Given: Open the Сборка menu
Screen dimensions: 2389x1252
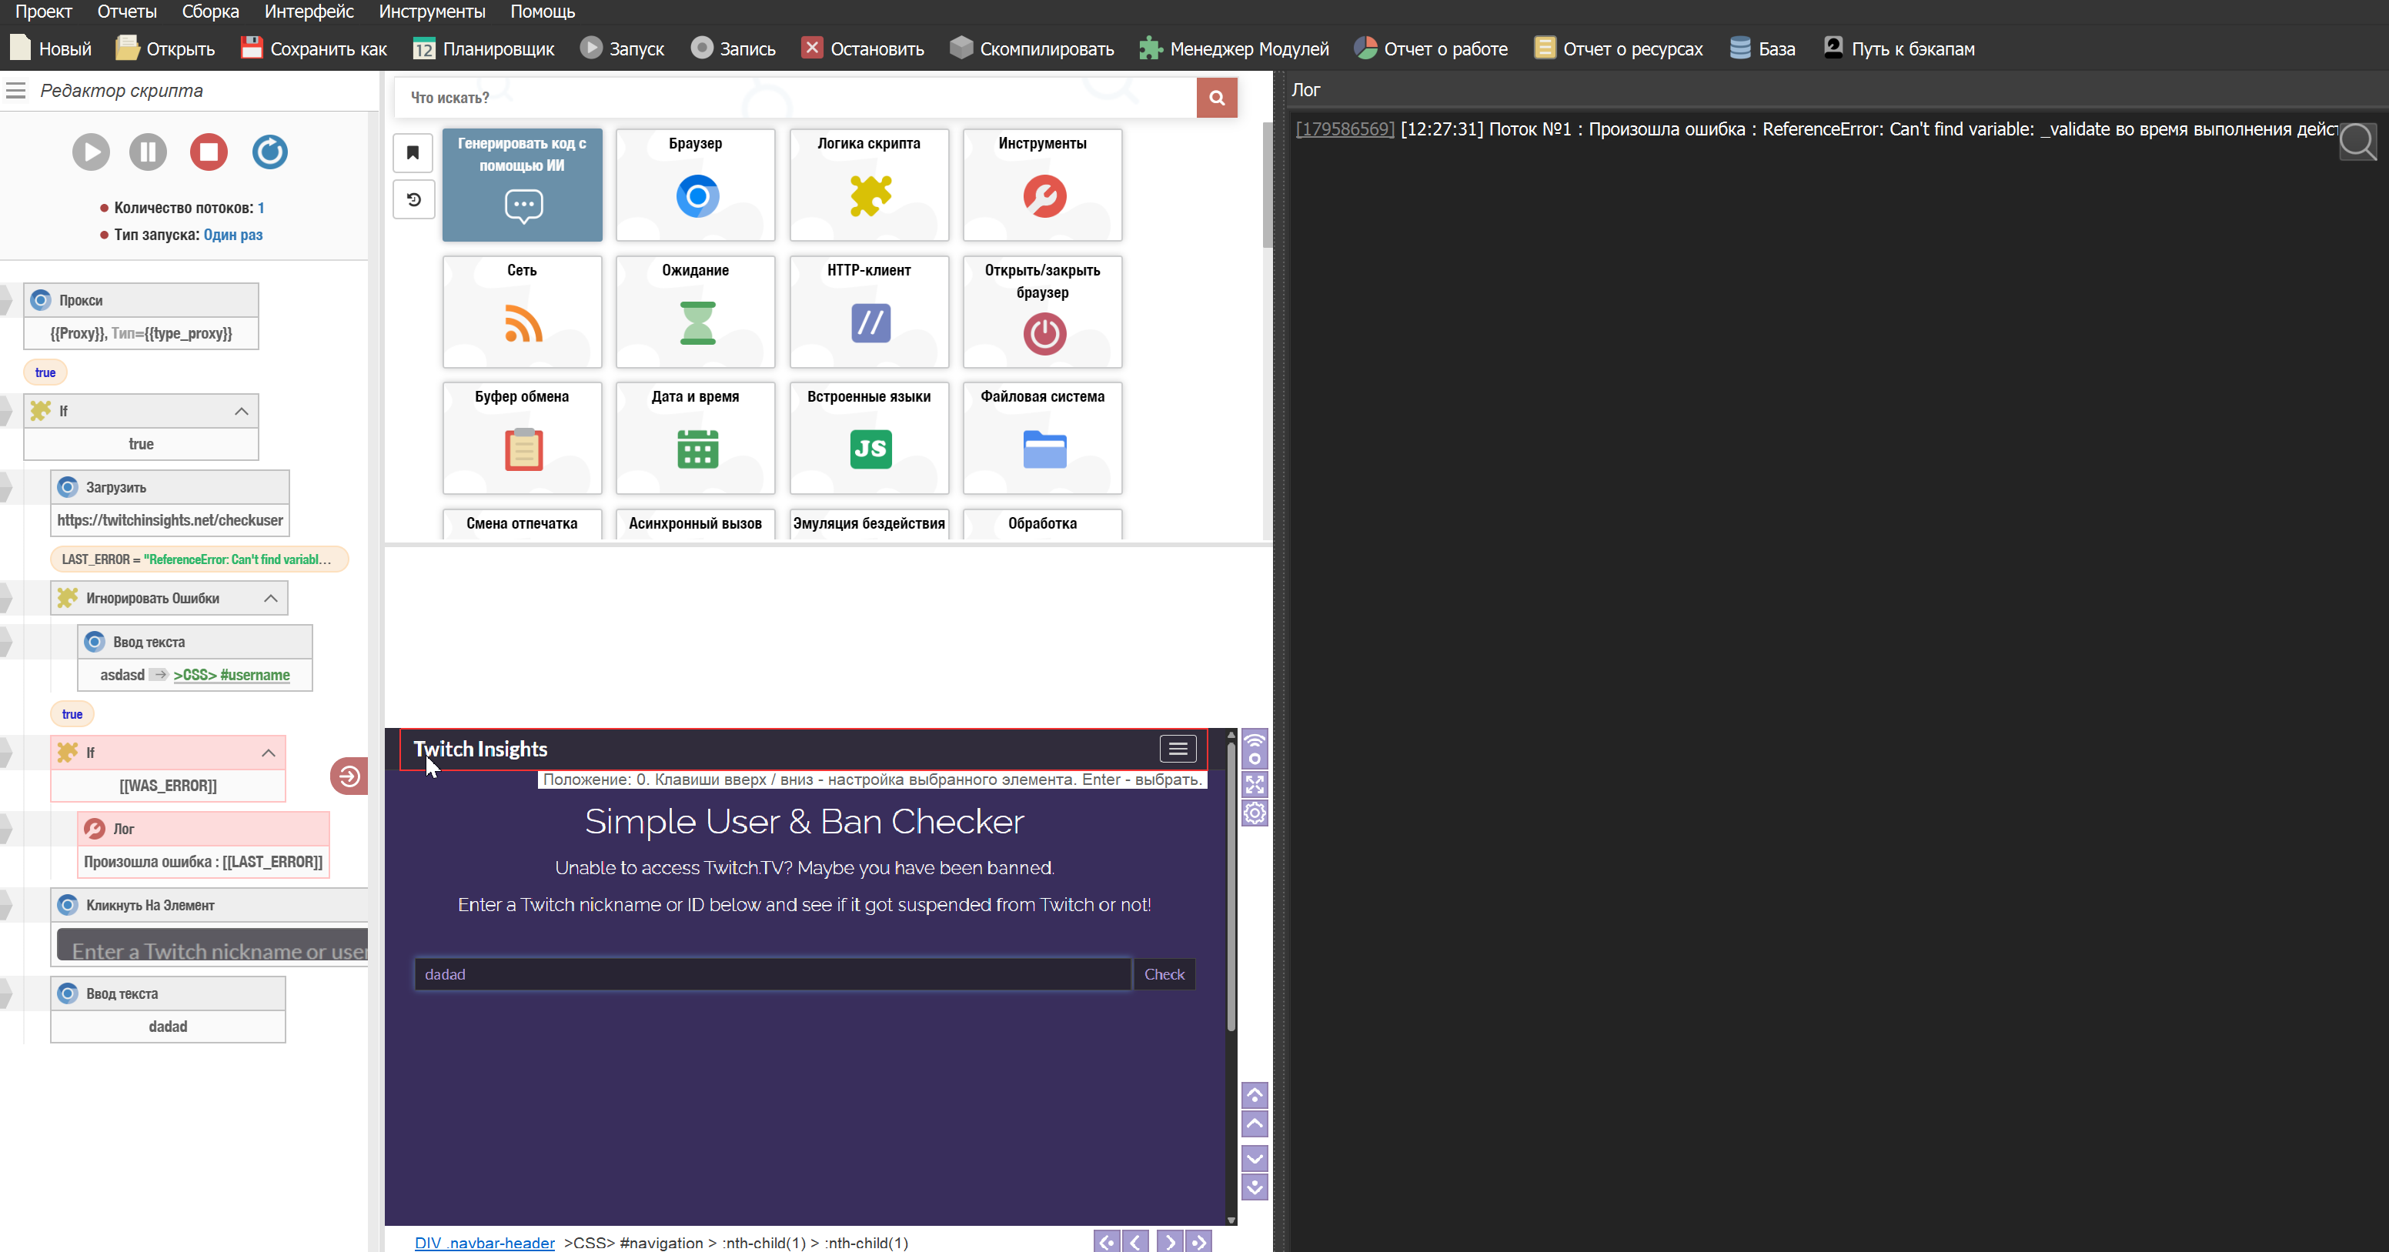Looking at the screenshot, I should 209,11.
